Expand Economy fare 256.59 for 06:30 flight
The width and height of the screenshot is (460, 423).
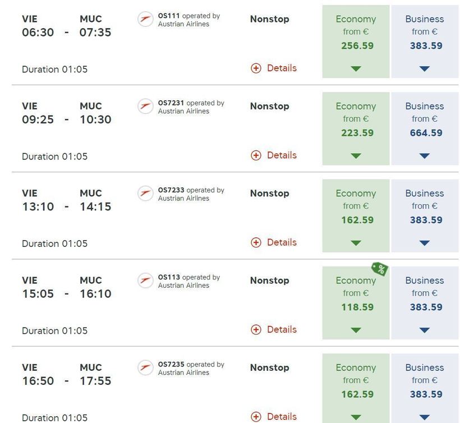(x=356, y=69)
